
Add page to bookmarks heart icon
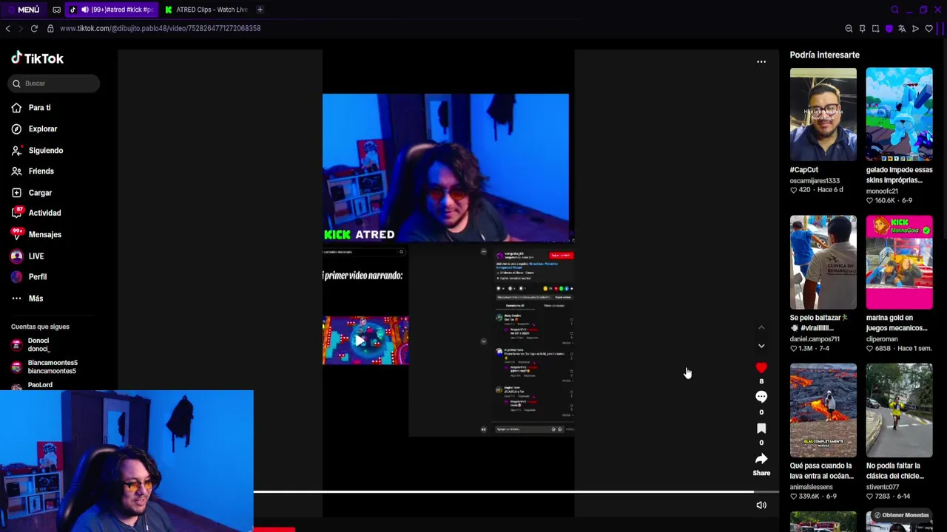point(929,29)
